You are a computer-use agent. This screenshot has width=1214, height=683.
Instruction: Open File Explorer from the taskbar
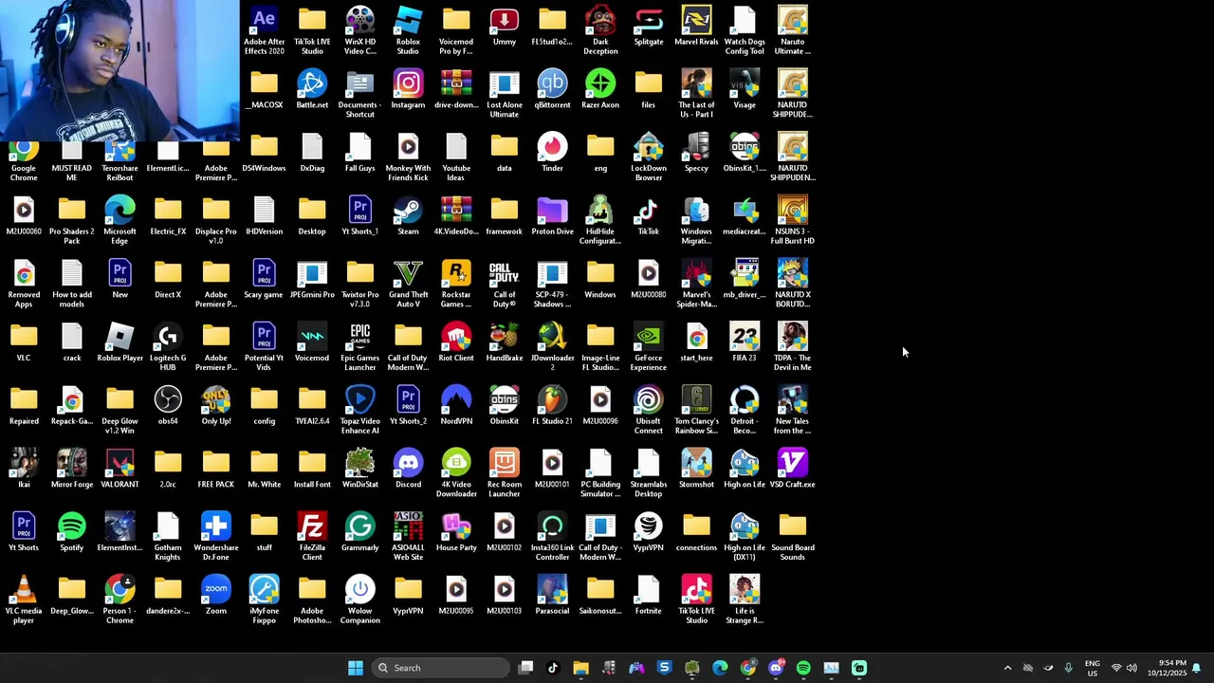[x=580, y=668]
